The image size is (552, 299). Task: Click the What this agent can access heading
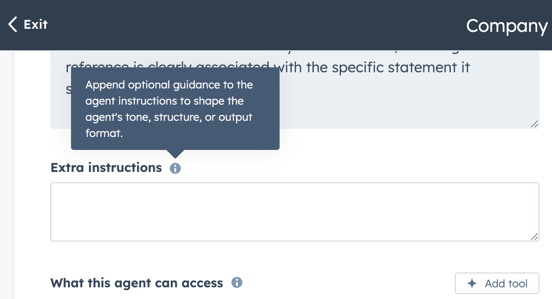point(137,283)
